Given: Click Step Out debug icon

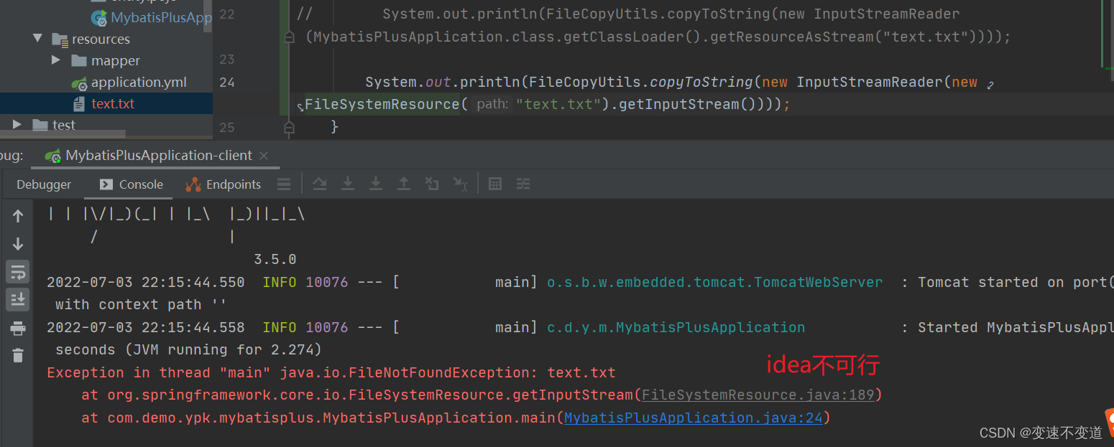Looking at the screenshot, I should tap(404, 184).
